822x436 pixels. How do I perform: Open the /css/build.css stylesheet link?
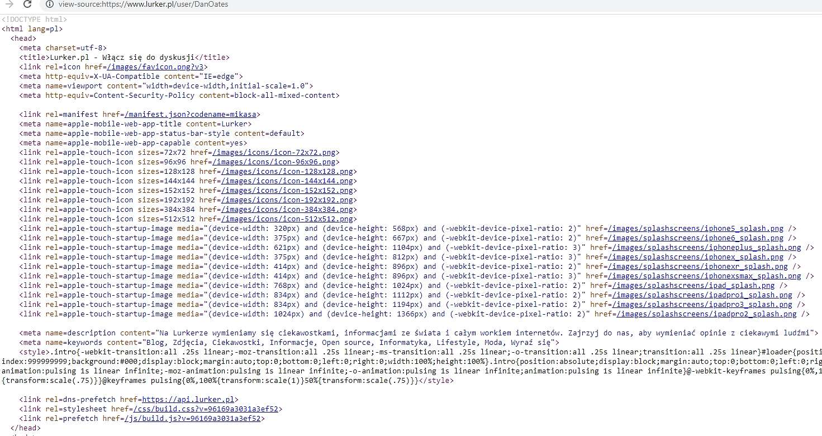pos(206,409)
